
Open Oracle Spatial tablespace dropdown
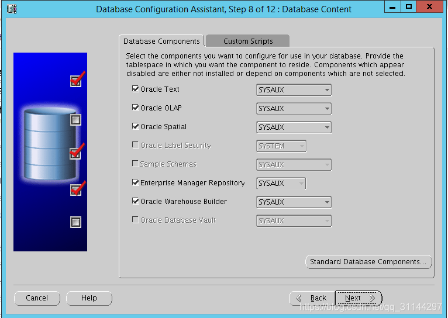(x=294, y=127)
